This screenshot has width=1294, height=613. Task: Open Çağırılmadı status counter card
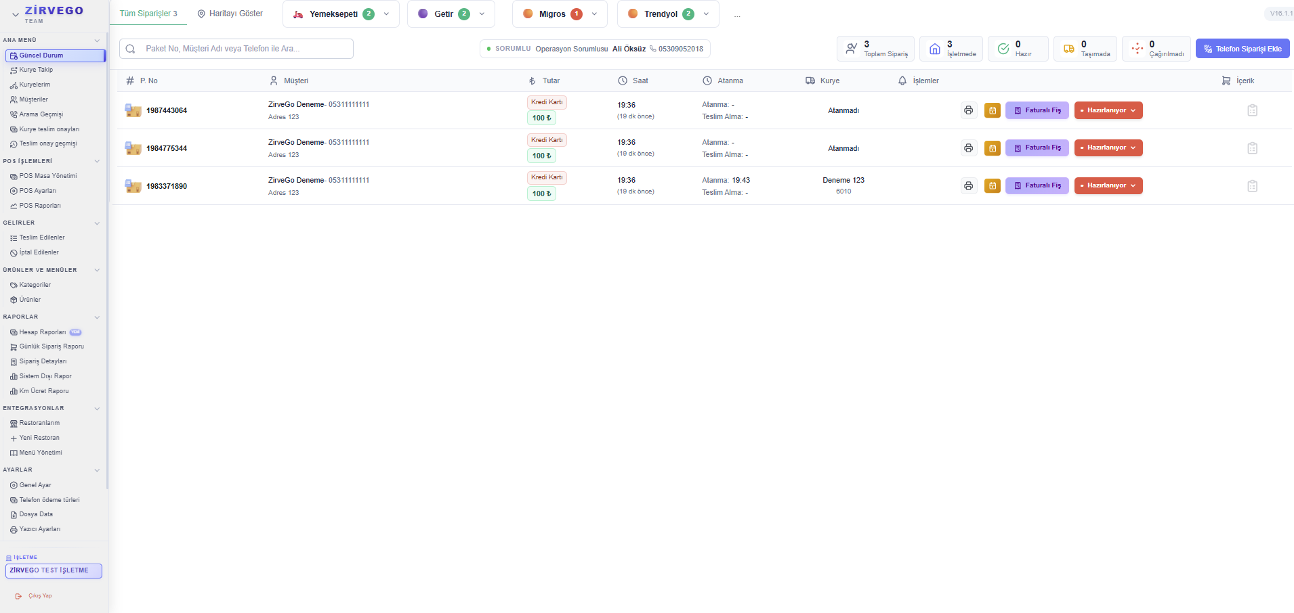(1156, 49)
